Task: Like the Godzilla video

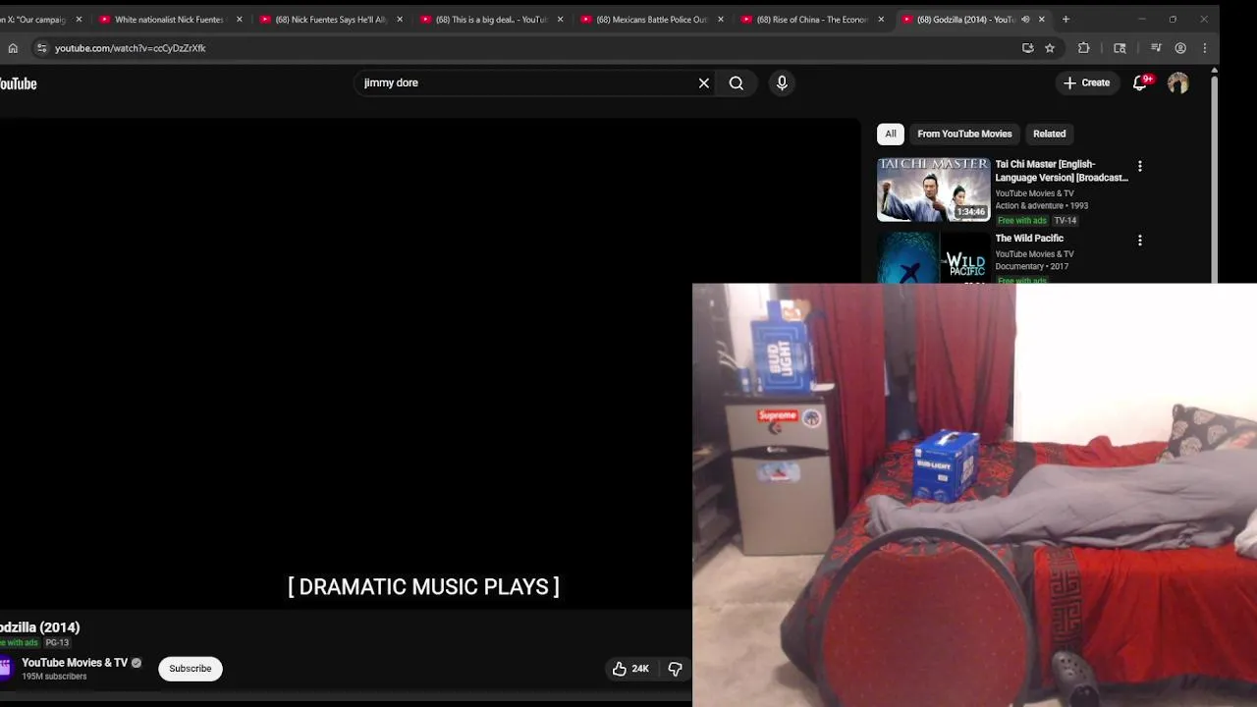Action: [x=630, y=669]
